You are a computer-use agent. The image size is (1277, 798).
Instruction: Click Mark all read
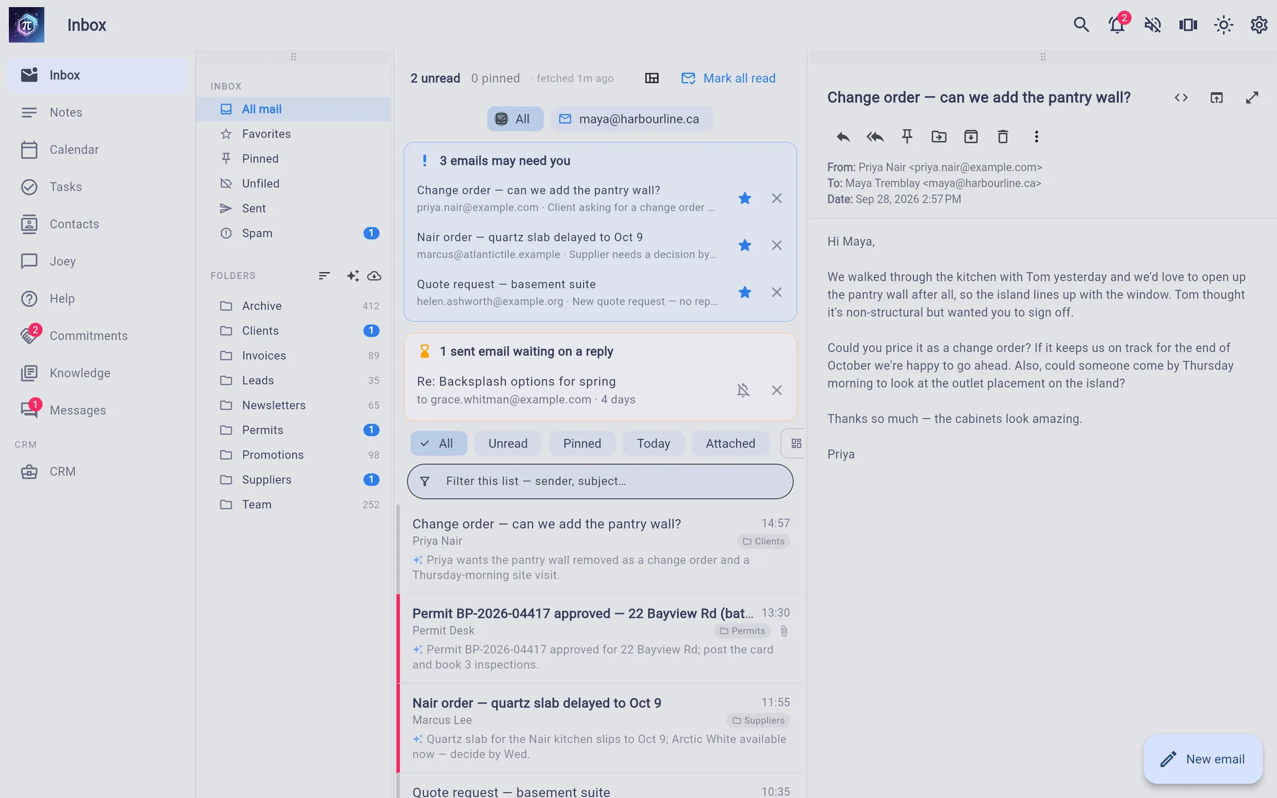728,78
